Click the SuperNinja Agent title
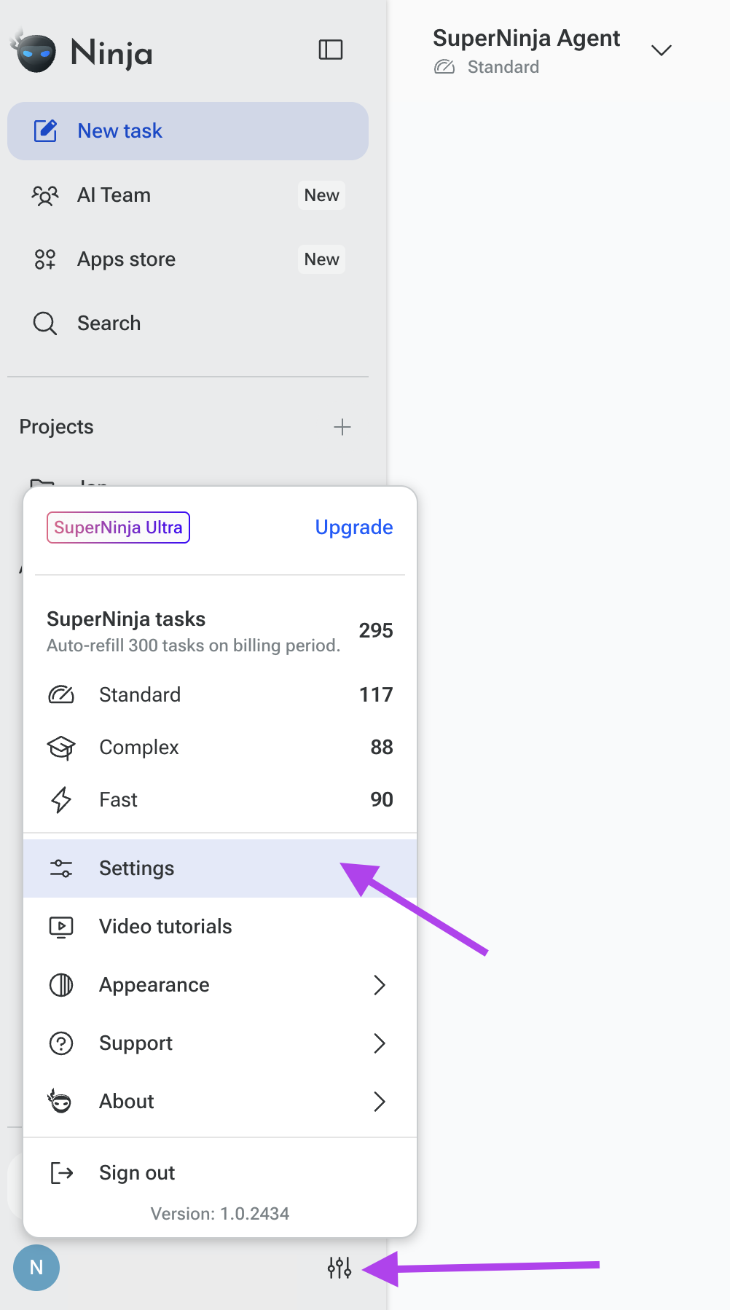 (x=526, y=38)
